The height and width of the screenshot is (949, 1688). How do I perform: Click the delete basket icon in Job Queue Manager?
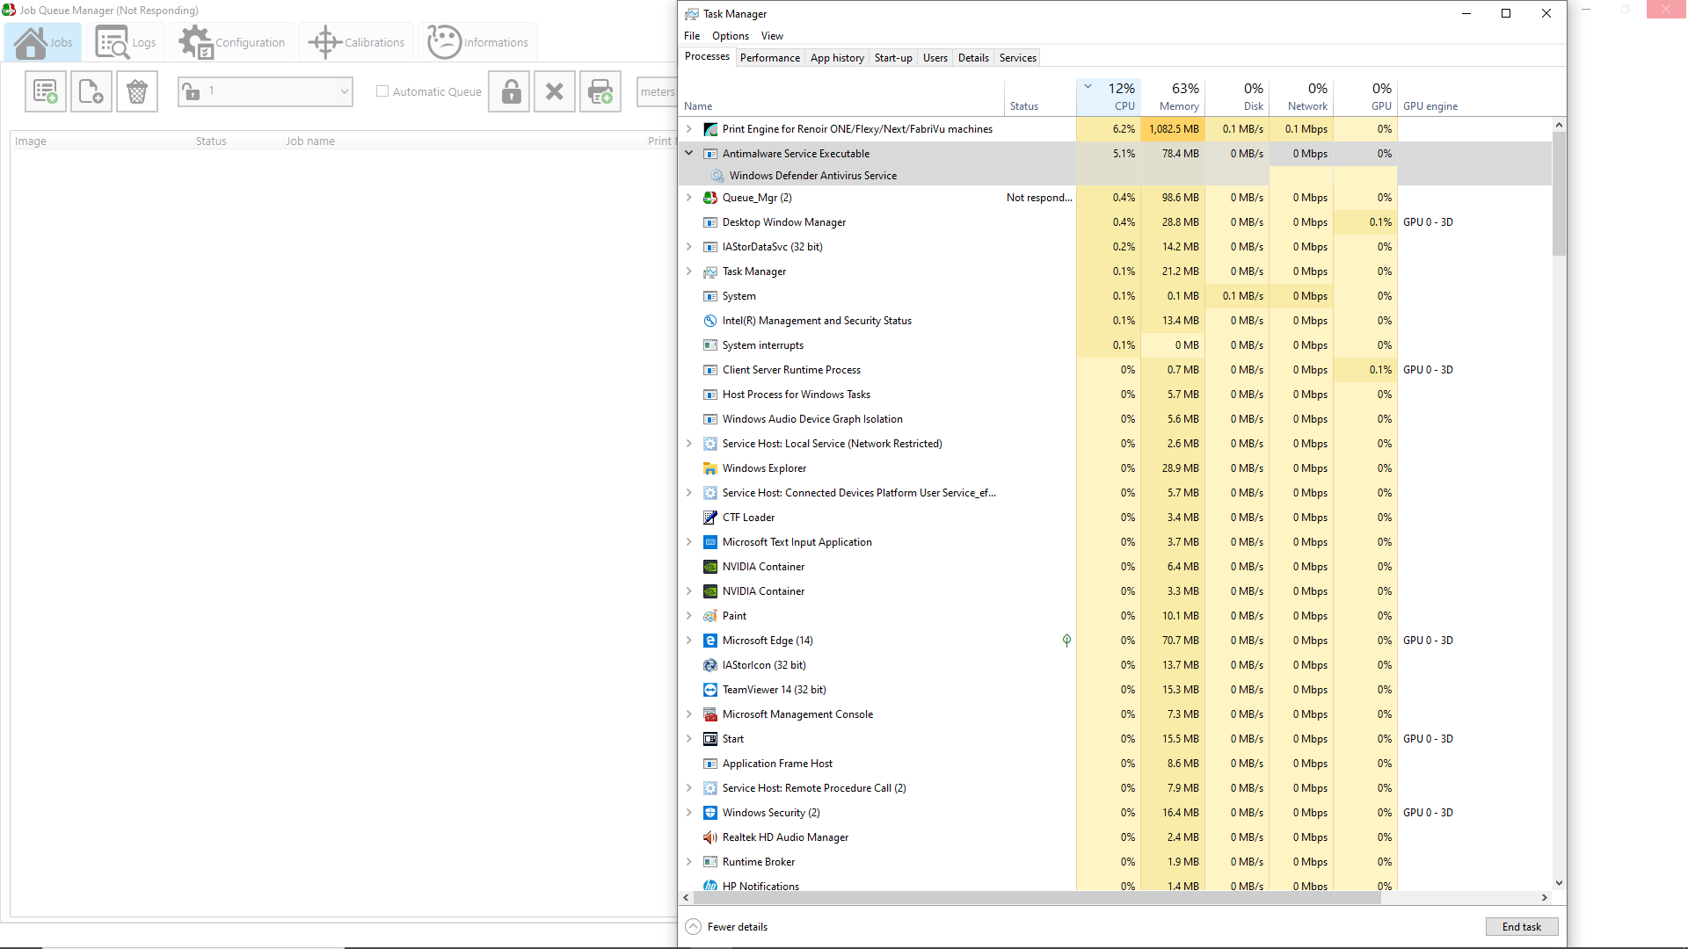tap(137, 91)
